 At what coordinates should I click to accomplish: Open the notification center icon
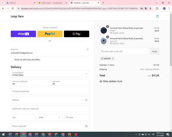click(168, 134)
